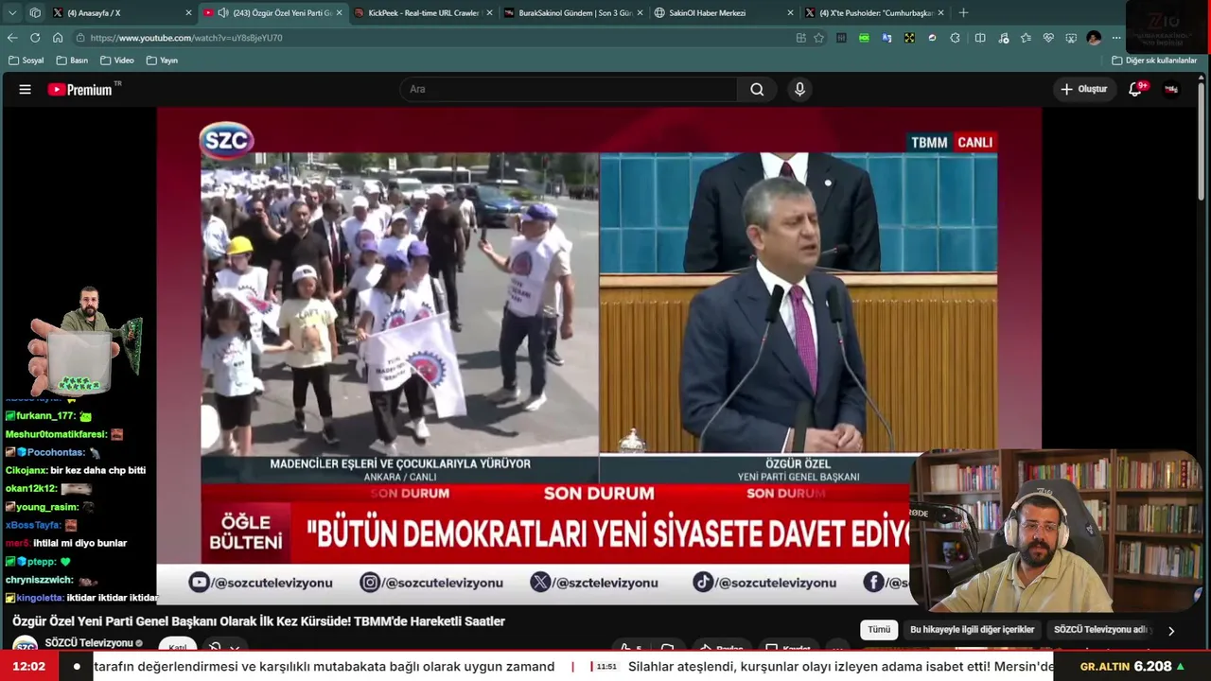The image size is (1211, 681).
Task: Click the browser address bar URL
Action: pos(186,38)
